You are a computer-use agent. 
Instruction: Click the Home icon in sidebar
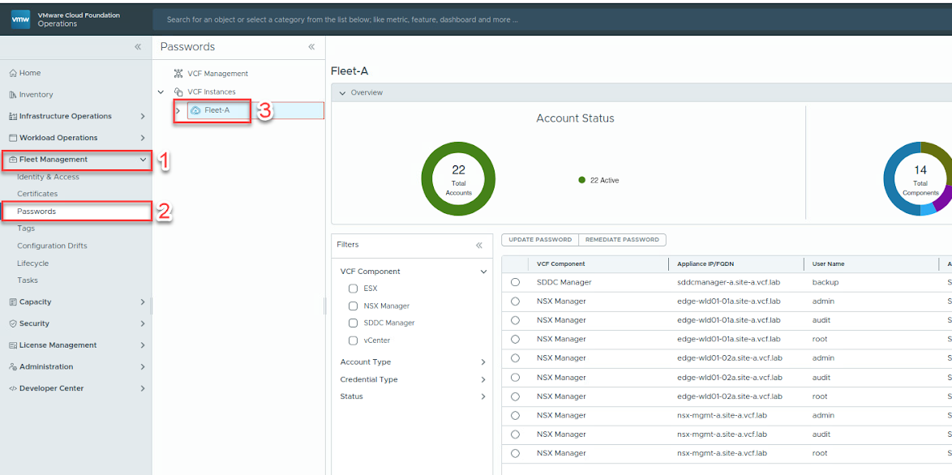(13, 72)
